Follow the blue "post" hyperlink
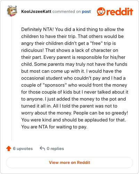Viewport: 139px width, 174px height. 86,11
